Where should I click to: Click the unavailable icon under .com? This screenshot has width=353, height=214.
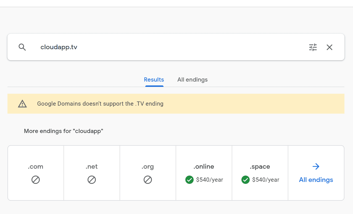(x=36, y=180)
